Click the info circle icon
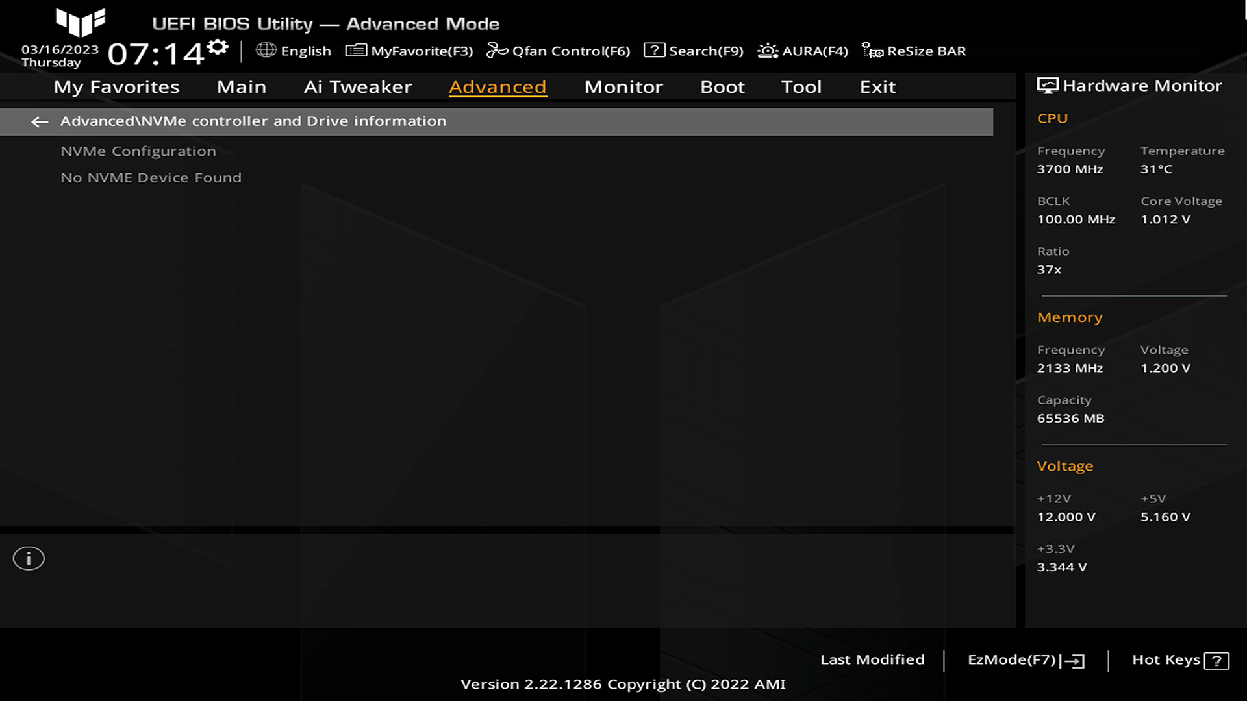The image size is (1247, 701). pos(29,558)
